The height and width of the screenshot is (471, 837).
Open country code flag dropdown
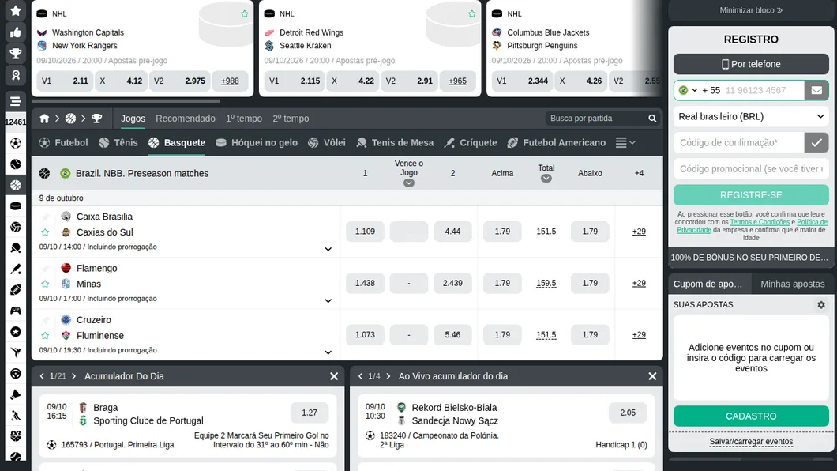688,90
